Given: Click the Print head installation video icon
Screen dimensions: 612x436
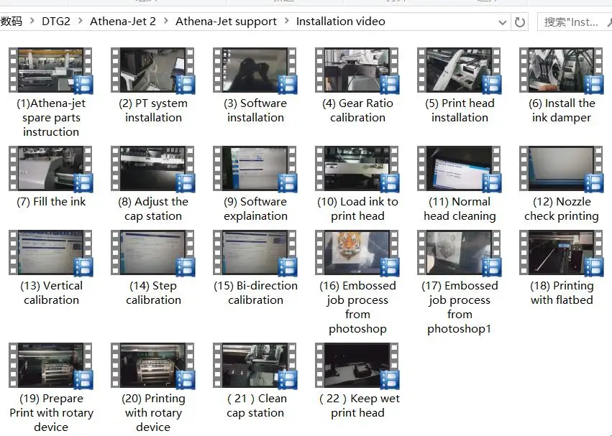Looking at the screenshot, I should 460,70.
